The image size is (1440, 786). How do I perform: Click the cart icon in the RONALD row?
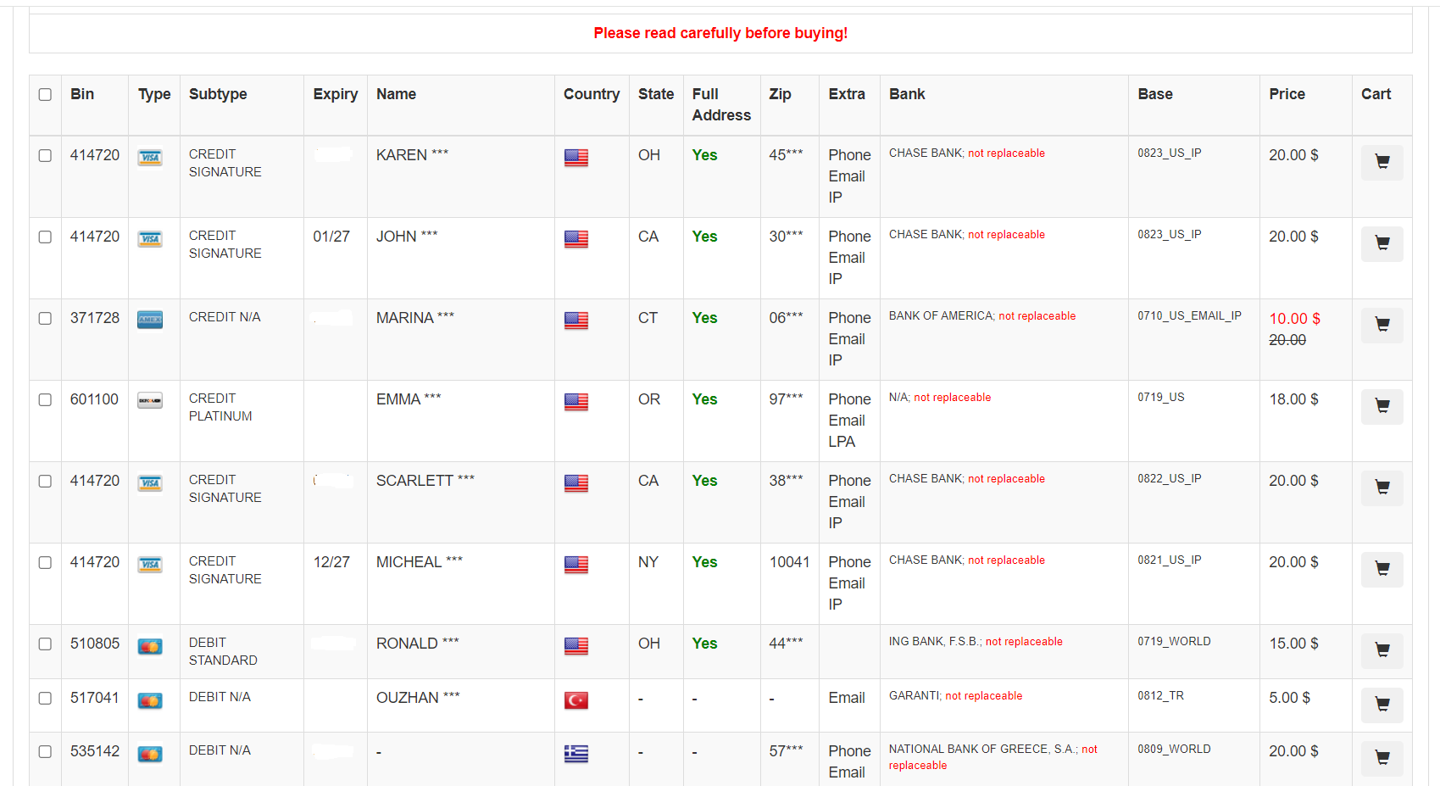[1382, 650]
